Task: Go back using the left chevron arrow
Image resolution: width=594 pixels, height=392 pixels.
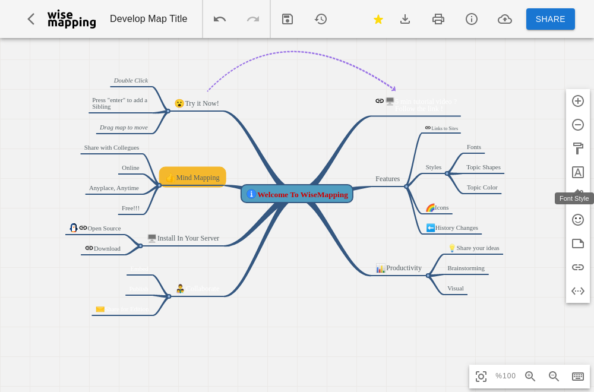Action: click(x=31, y=19)
